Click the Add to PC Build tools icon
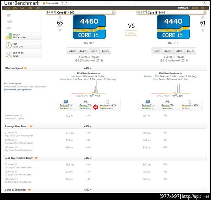The image size is (211, 200). [8, 54]
